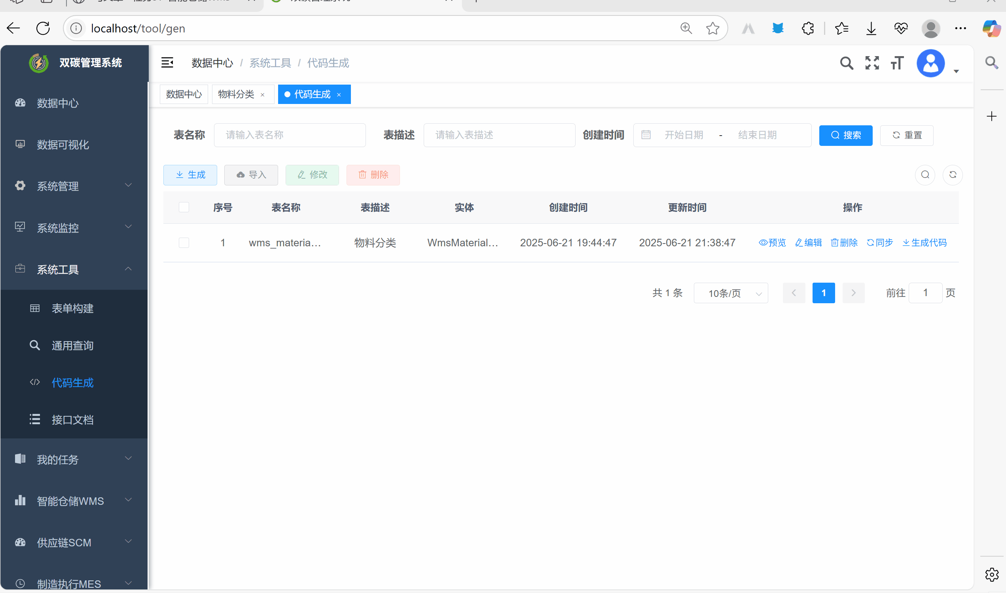The width and height of the screenshot is (1006, 593).
Task: Toggle fullscreen mode via header icon
Action: click(872, 63)
